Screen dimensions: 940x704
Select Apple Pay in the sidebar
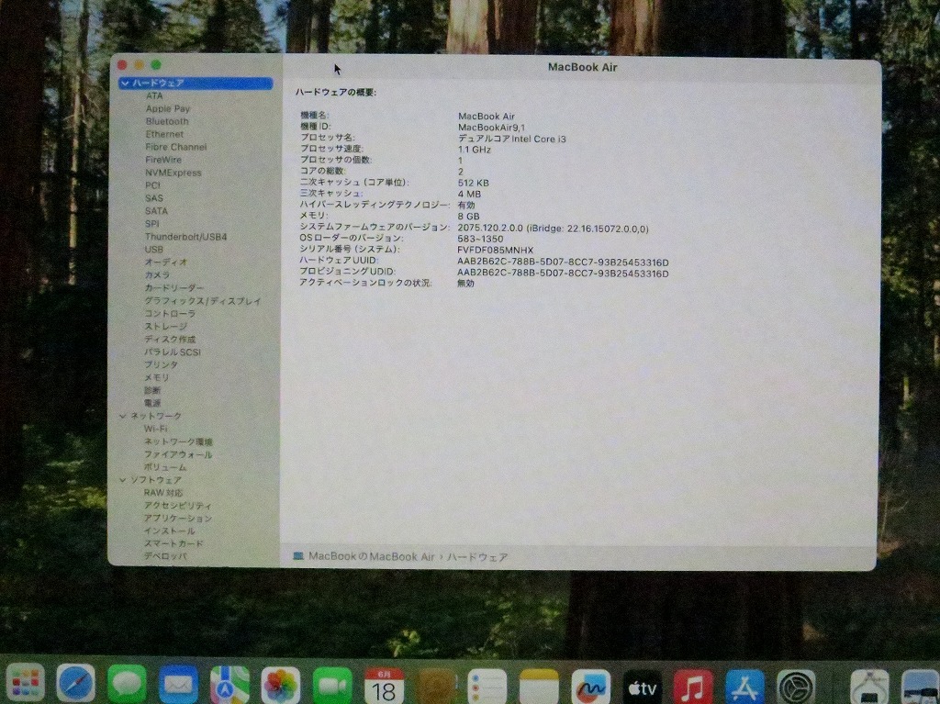point(168,108)
